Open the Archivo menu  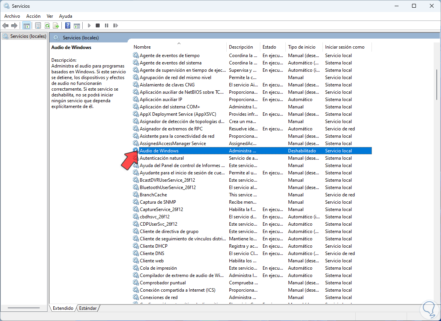click(12, 16)
